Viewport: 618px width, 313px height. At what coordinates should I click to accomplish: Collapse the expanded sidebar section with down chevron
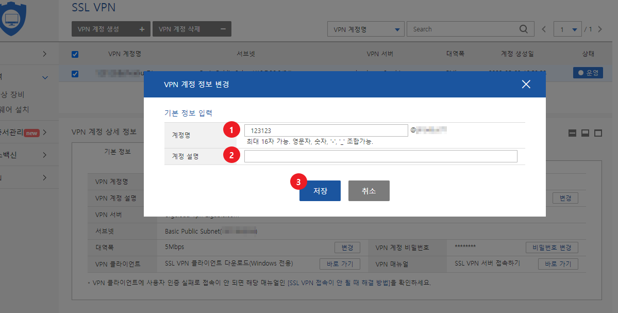point(45,78)
